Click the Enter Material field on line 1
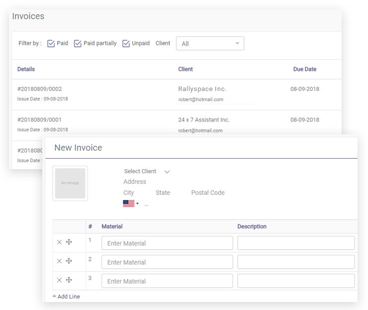 (x=167, y=243)
